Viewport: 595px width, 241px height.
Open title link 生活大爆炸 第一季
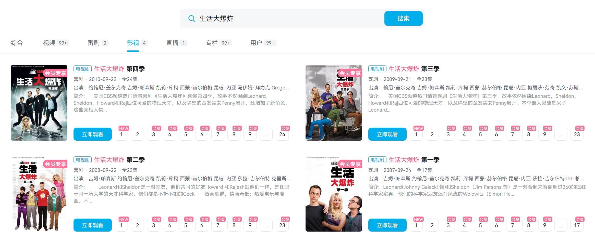coord(414,160)
